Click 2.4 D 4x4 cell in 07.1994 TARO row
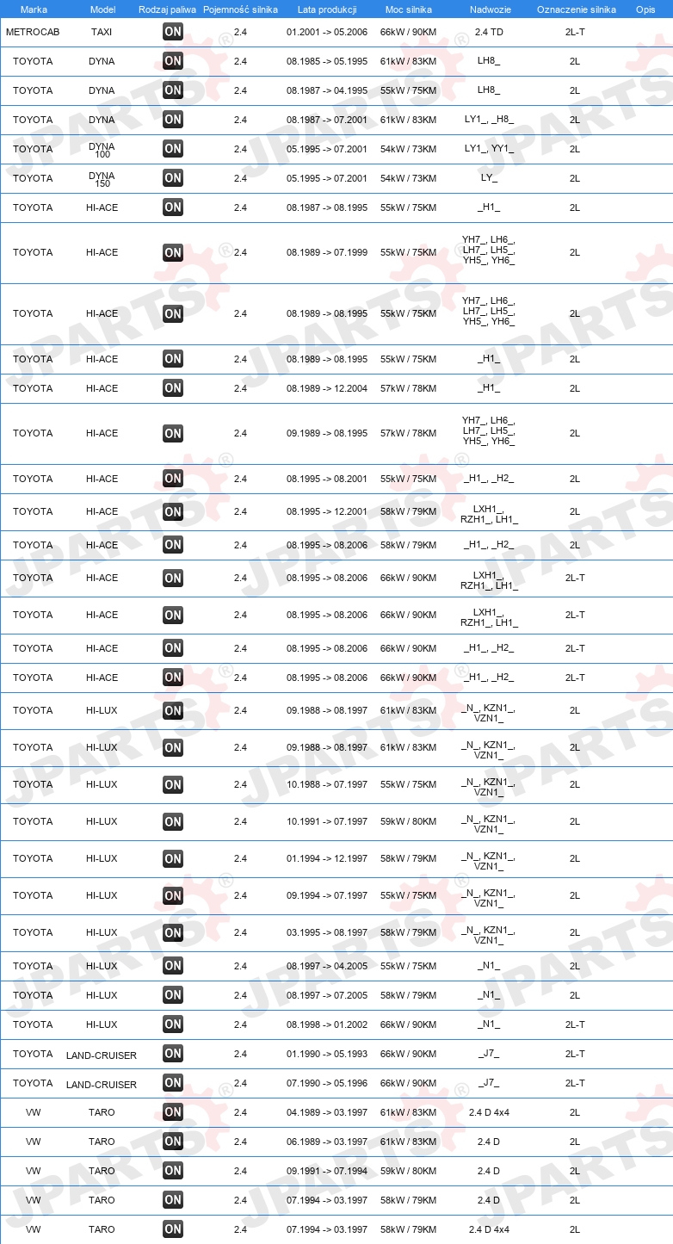Viewport: 673px width, 1244px height. 489,1229
